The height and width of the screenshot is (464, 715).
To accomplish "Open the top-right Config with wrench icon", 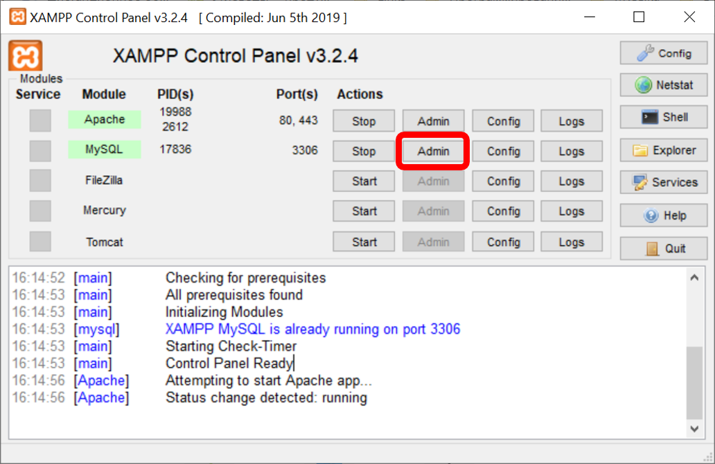I will pos(664,53).
